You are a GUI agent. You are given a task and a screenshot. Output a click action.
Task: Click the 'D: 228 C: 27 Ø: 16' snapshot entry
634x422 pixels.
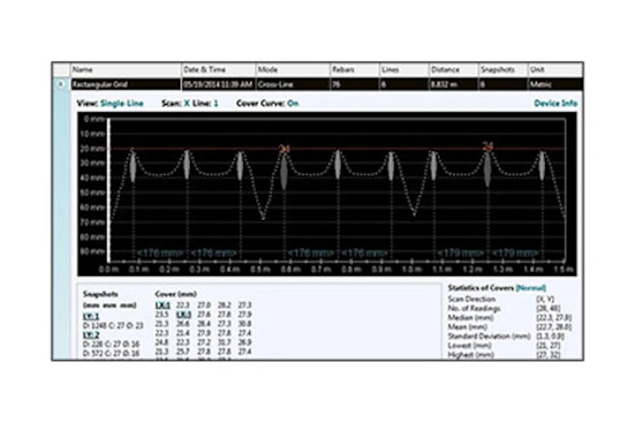pos(111,344)
